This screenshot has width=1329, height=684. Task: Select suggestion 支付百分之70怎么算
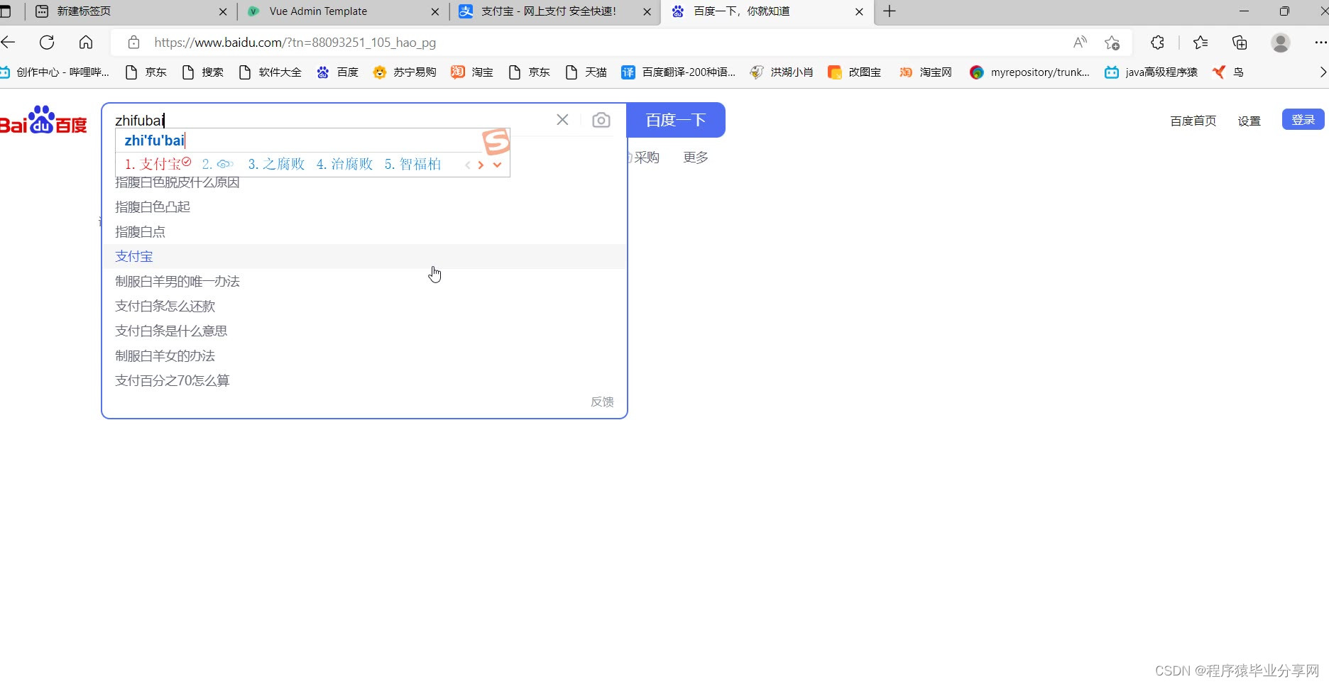[364, 380]
